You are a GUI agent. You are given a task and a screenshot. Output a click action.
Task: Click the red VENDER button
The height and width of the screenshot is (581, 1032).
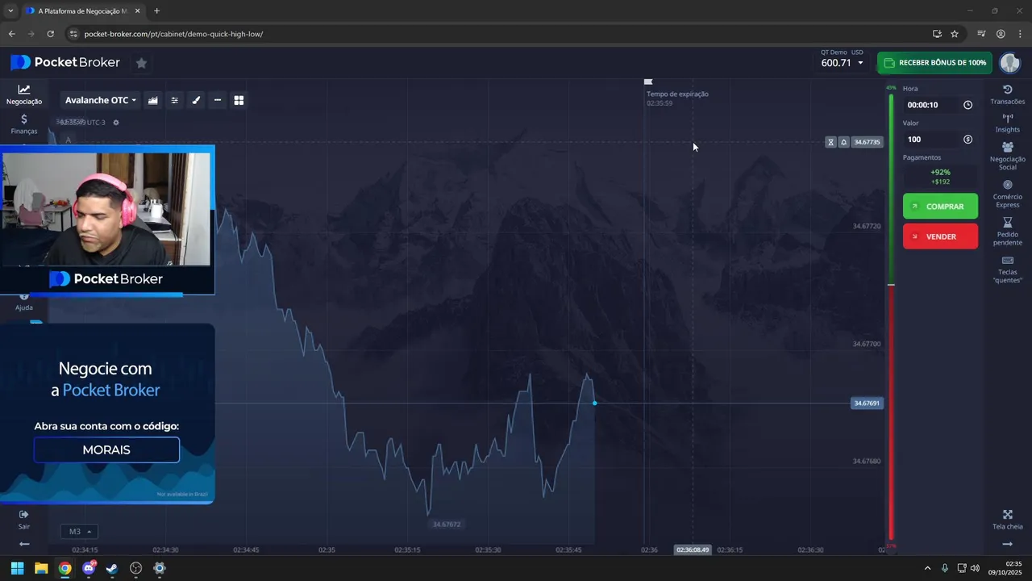(940, 236)
